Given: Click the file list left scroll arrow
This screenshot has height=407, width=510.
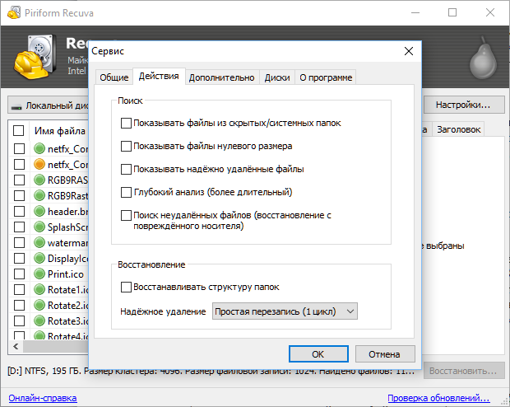Looking at the screenshot, I should (x=16, y=346).
